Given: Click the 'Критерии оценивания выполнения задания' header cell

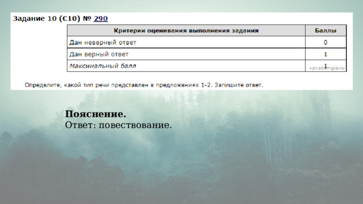Looking at the screenshot, I should pos(186,31).
